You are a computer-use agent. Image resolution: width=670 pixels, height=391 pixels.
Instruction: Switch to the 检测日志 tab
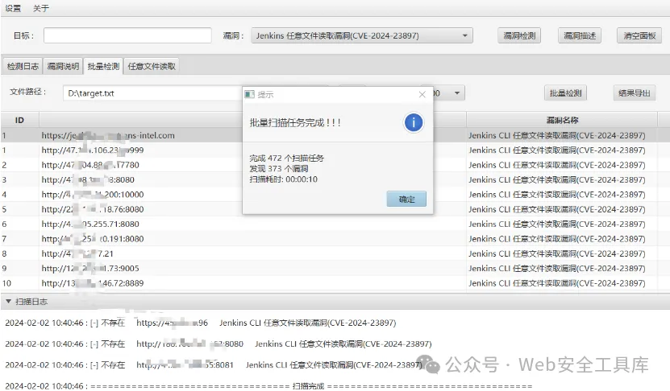pyautogui.click(x=23, y=66)
